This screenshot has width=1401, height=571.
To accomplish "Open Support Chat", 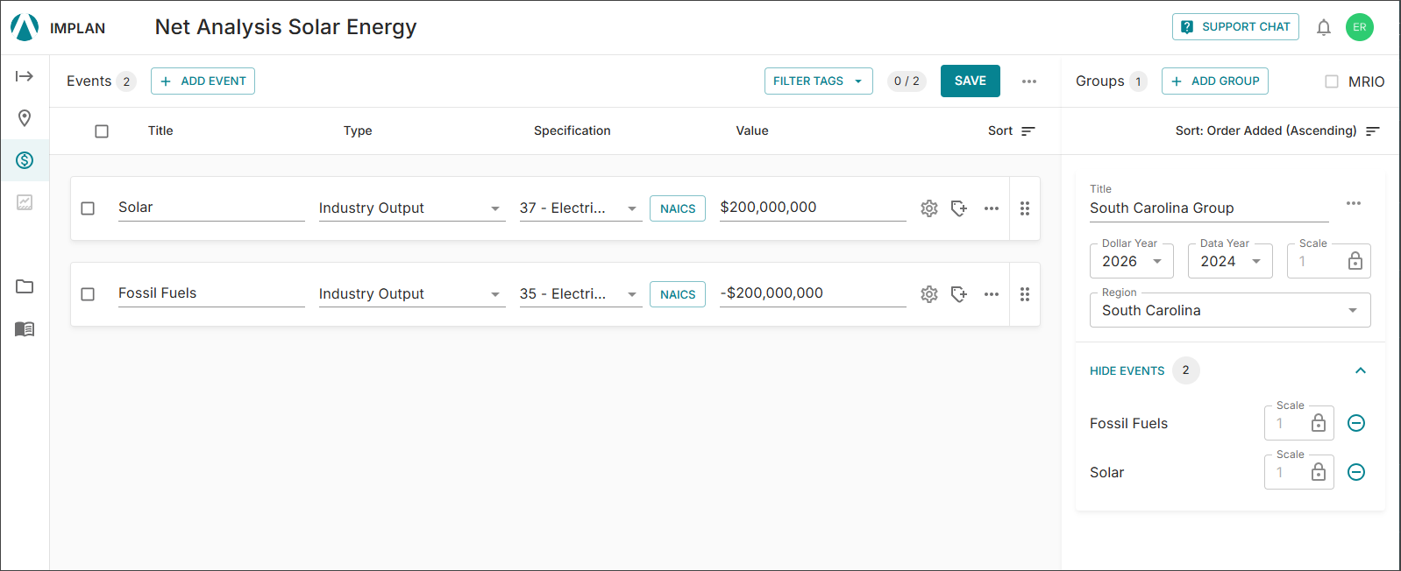I will pos(1235,27).
